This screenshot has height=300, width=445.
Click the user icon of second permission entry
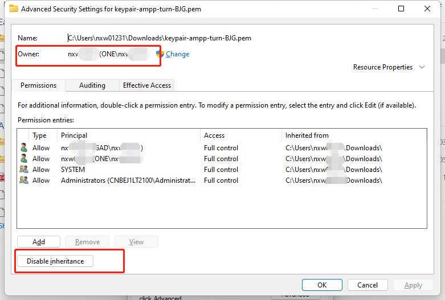(24, 159)
